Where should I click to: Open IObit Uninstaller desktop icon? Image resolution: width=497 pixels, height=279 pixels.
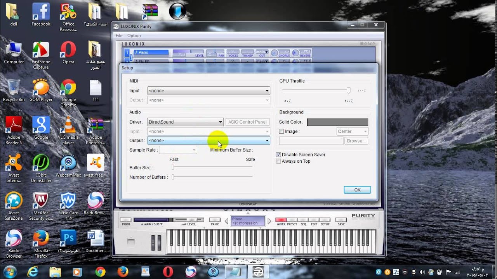click(41, 169)
